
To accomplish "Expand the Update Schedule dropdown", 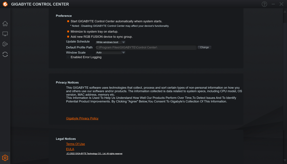I will click(x=110, y=42).
